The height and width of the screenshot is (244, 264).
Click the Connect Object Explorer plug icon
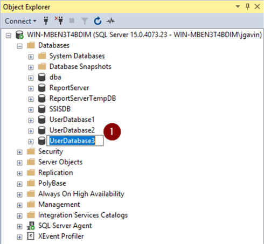click(x=46, y=21)
